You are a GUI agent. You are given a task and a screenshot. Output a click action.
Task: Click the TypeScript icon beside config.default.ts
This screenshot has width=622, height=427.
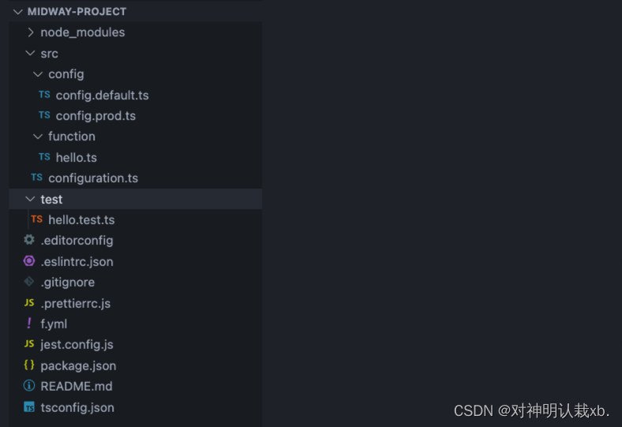point(44,95)
